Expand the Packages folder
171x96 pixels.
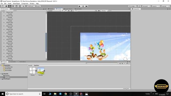click(x=1, y=79)
